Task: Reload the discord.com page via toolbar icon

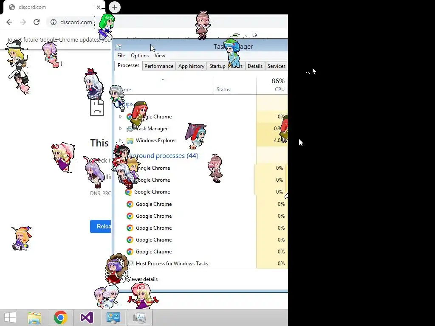Action: pyautogui.click(x=37, y=22)
